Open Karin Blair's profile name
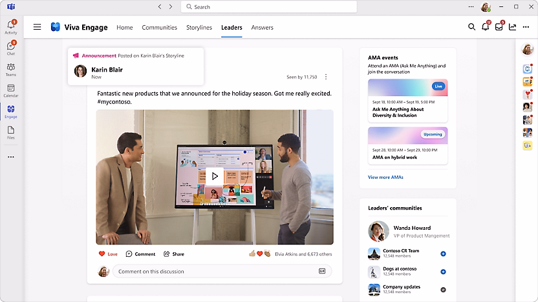538x302 pixels. pyautogui.click(x=107, y=70)
